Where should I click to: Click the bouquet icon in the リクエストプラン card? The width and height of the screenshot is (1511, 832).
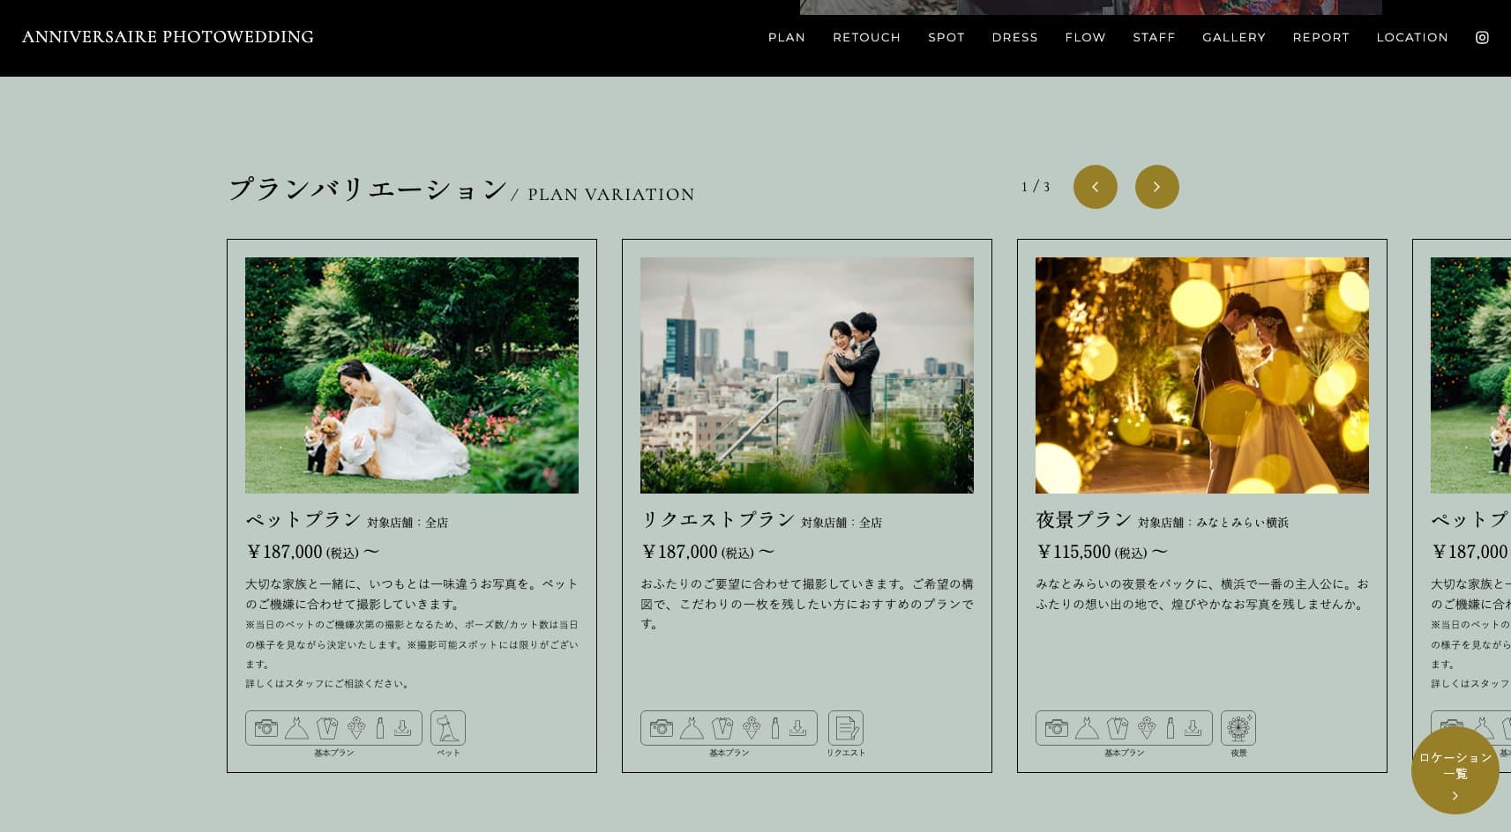(752, 728)
